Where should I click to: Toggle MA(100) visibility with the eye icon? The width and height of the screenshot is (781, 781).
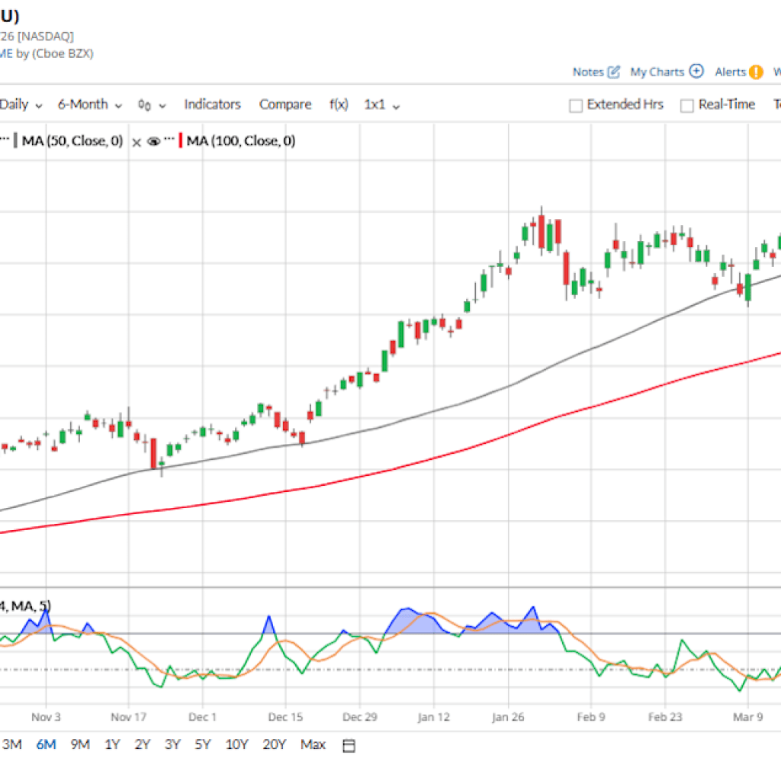[153, 140]
